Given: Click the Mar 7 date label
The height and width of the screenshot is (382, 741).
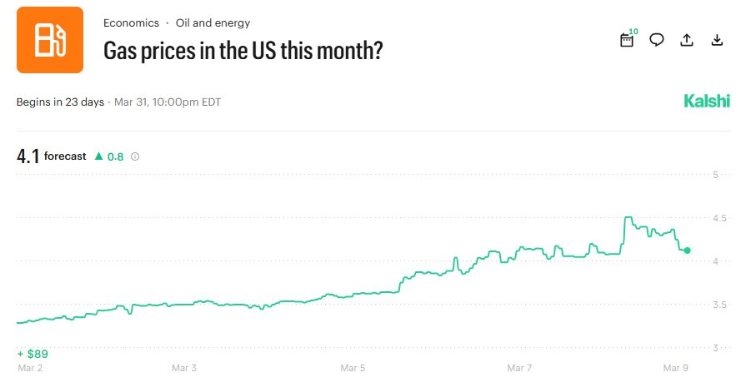Looking at the screenshot, I should pyautogui.click(x=519, y=367).
